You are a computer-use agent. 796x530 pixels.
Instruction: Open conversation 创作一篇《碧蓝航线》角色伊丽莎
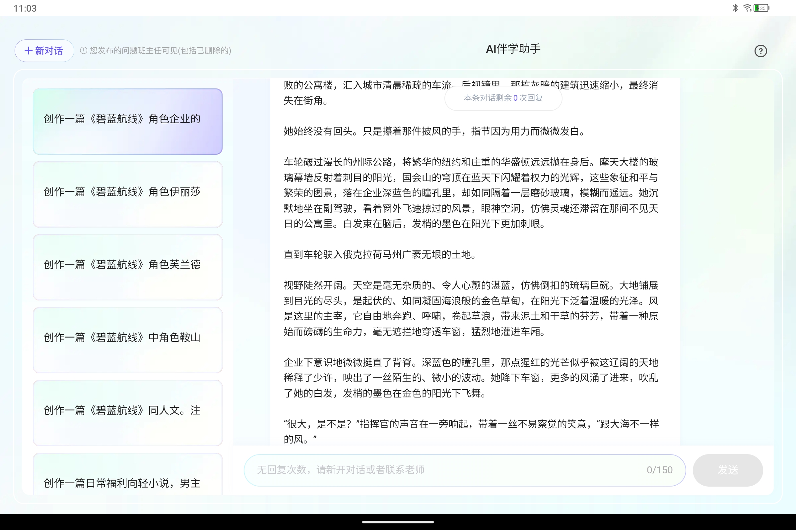tap(128, 194)
